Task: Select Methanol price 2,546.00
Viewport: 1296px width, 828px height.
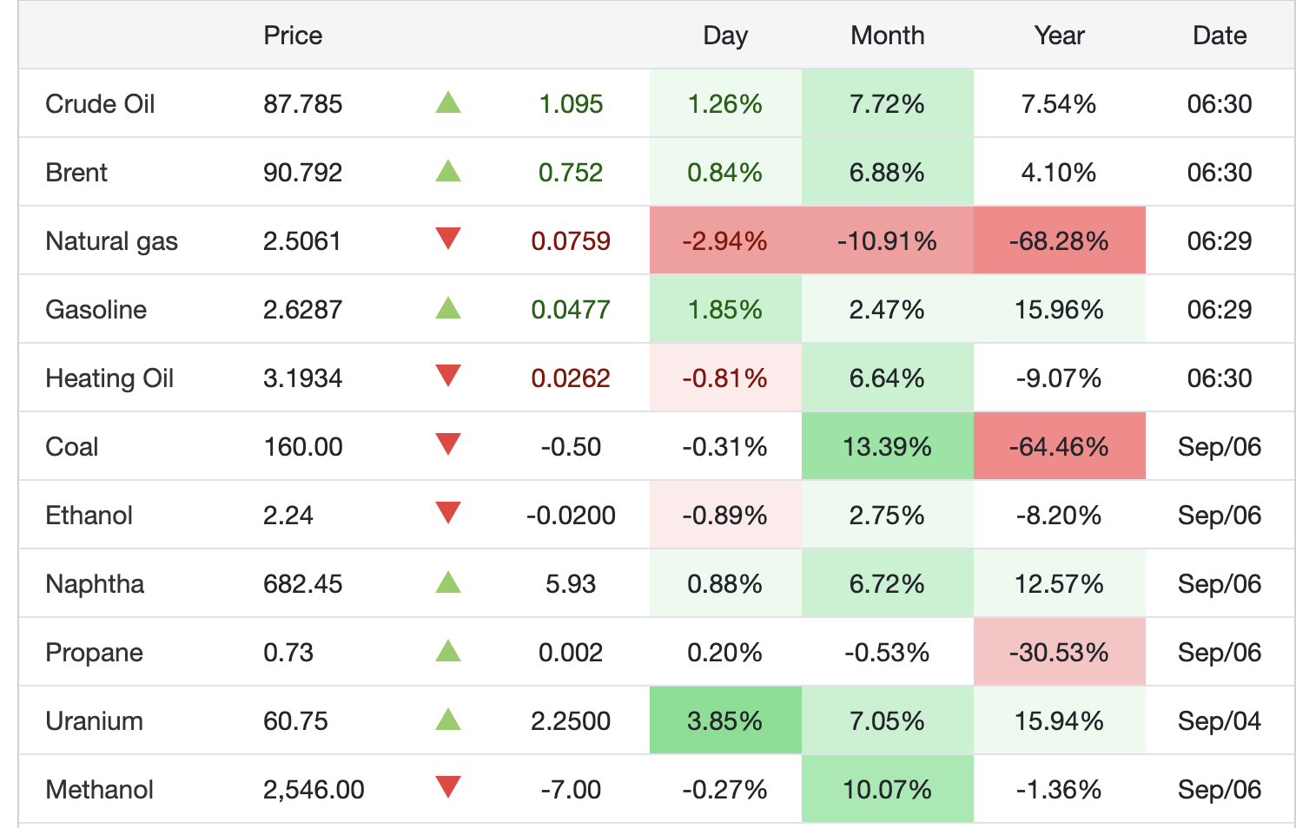Action: tap(314, 790)
